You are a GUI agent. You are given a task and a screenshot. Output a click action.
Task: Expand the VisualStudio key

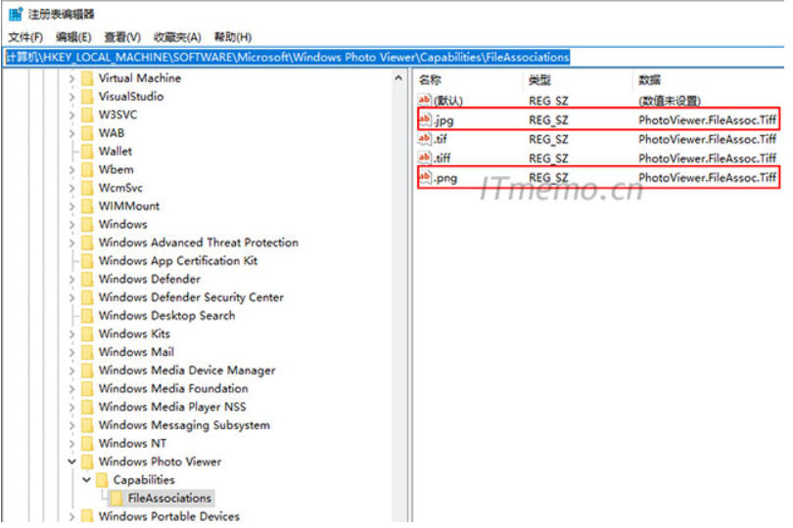point(71,97)
